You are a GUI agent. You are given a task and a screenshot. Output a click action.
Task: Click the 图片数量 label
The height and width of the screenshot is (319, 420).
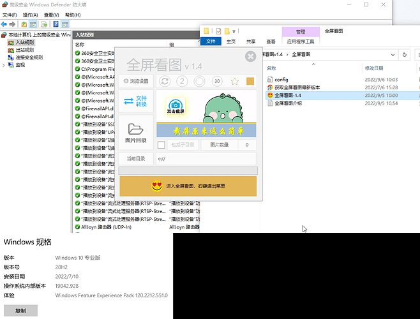coord(220,145)
